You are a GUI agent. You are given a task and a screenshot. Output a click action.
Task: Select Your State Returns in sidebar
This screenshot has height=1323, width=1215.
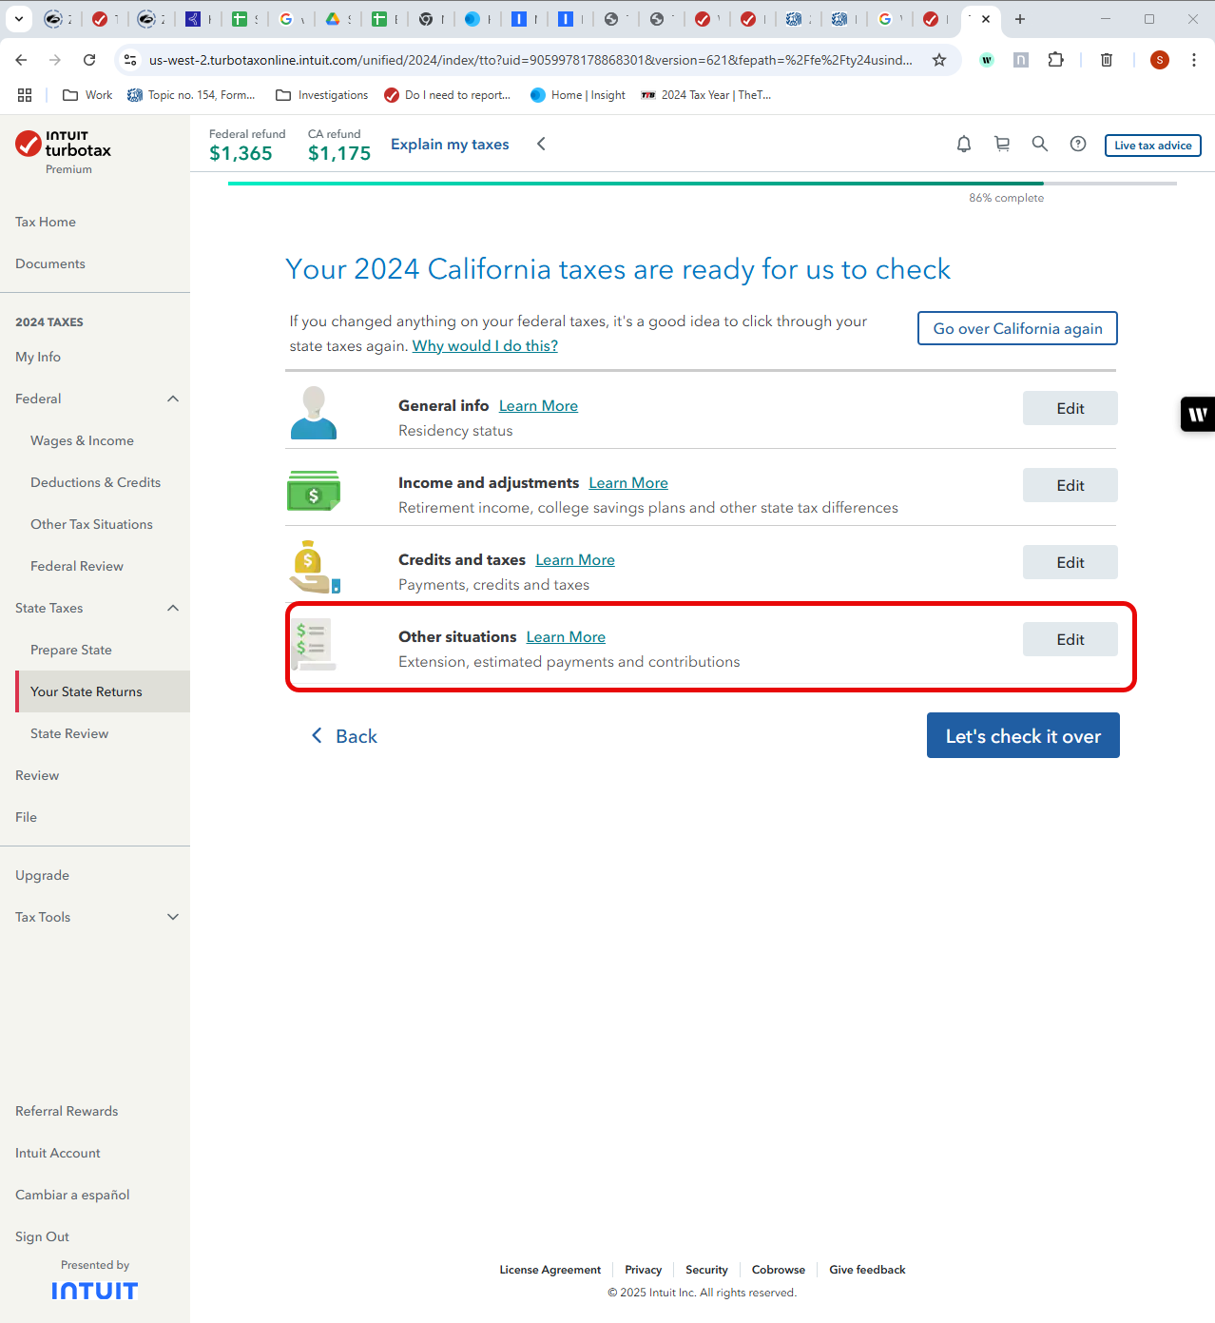[x=103, y=691]
